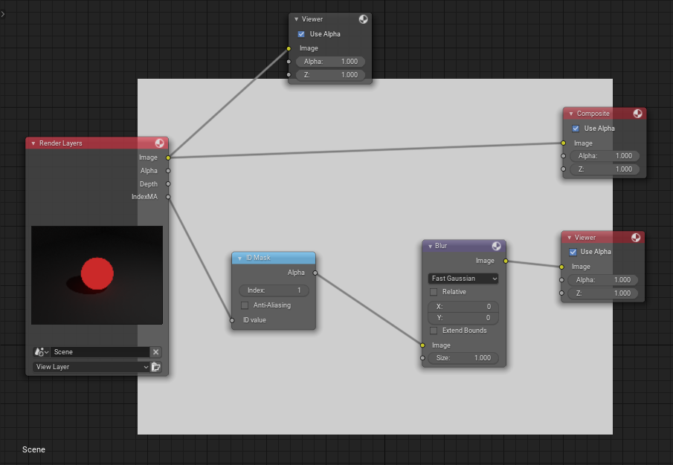Enable Extend Bounds in Blur node

(x=434, y=331)
